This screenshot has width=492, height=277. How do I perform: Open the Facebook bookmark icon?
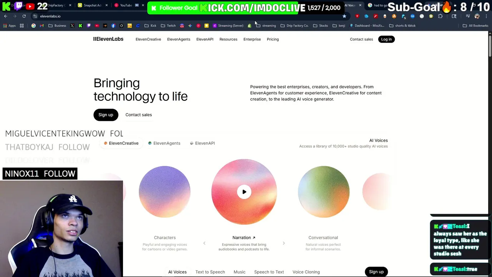pyautogui.click(x=113, y=26)
